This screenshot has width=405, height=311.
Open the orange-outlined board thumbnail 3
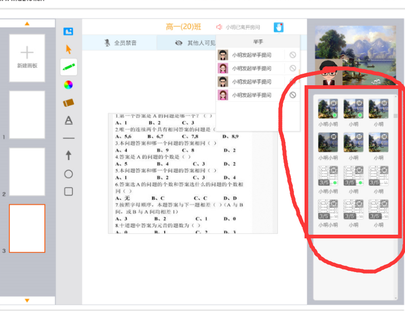coord(27,228)
